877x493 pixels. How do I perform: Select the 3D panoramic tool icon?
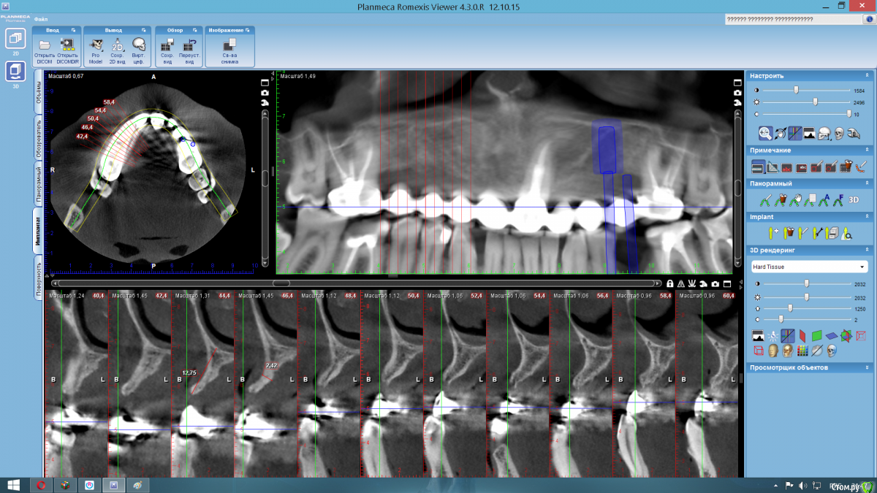point(853,199)
